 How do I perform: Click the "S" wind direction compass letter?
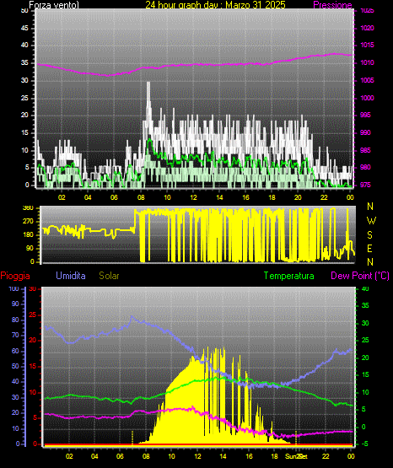point(369,235)
